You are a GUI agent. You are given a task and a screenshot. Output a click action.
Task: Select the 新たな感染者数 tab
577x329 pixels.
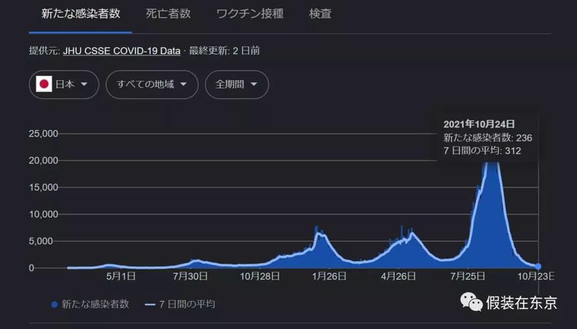(x=81, y=14)
